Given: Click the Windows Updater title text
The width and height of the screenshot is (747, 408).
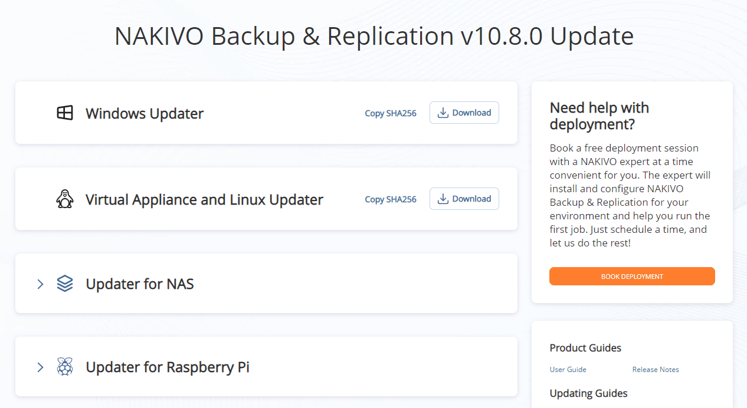Looking at the screenshot, I should pyautogui.click(x=145, y=113).
